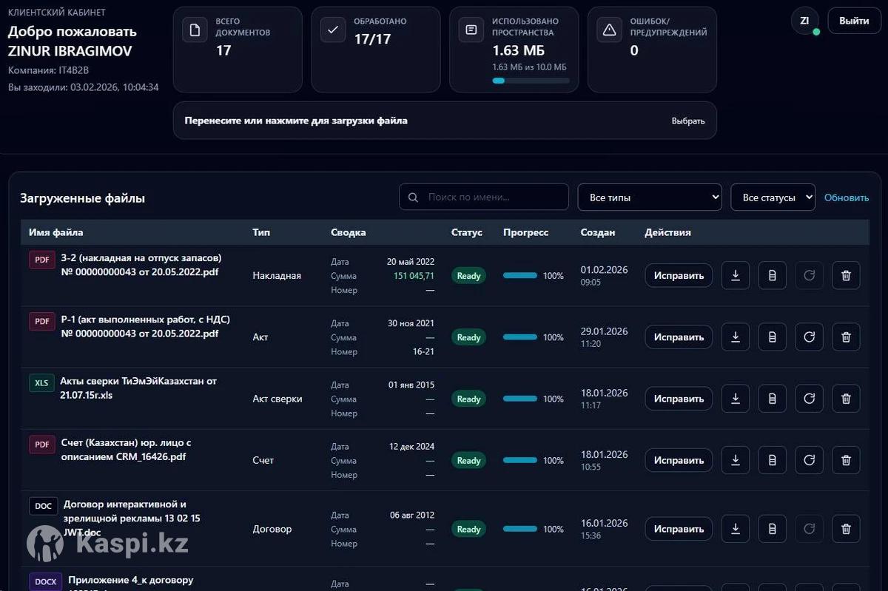Click the 'Создан' column header

598,232
